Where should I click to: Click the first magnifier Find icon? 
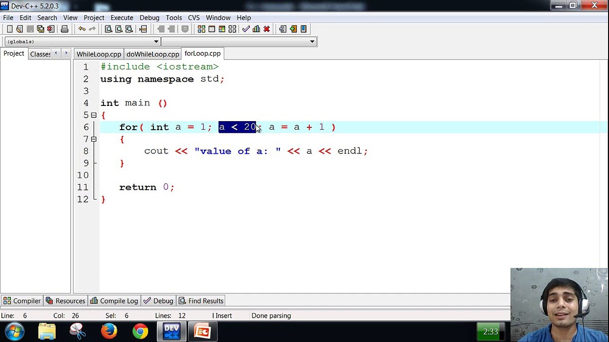coord(108,29)
